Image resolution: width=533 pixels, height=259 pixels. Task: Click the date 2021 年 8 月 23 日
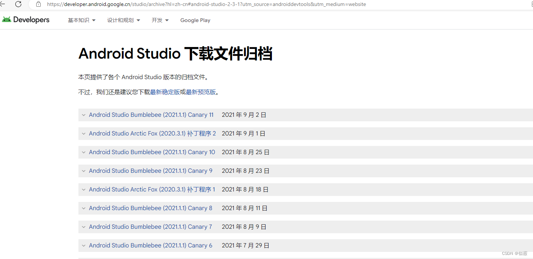[x=245, y=171]
